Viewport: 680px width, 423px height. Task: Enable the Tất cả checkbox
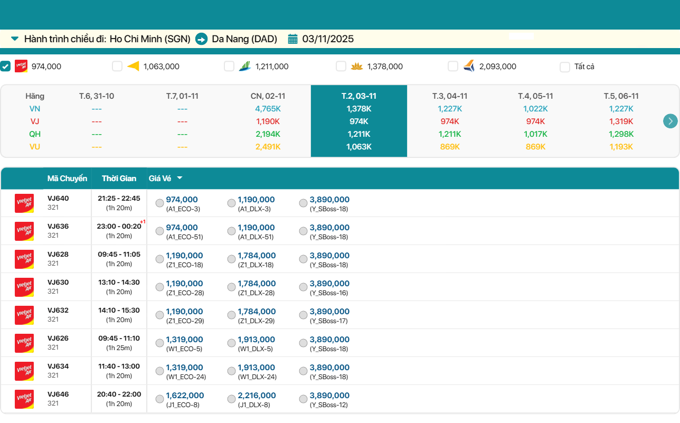565,67
